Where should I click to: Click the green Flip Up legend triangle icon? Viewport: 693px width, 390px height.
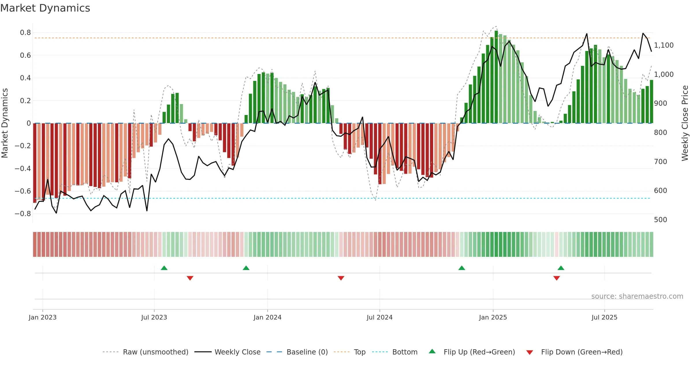(x=432, y=351)
